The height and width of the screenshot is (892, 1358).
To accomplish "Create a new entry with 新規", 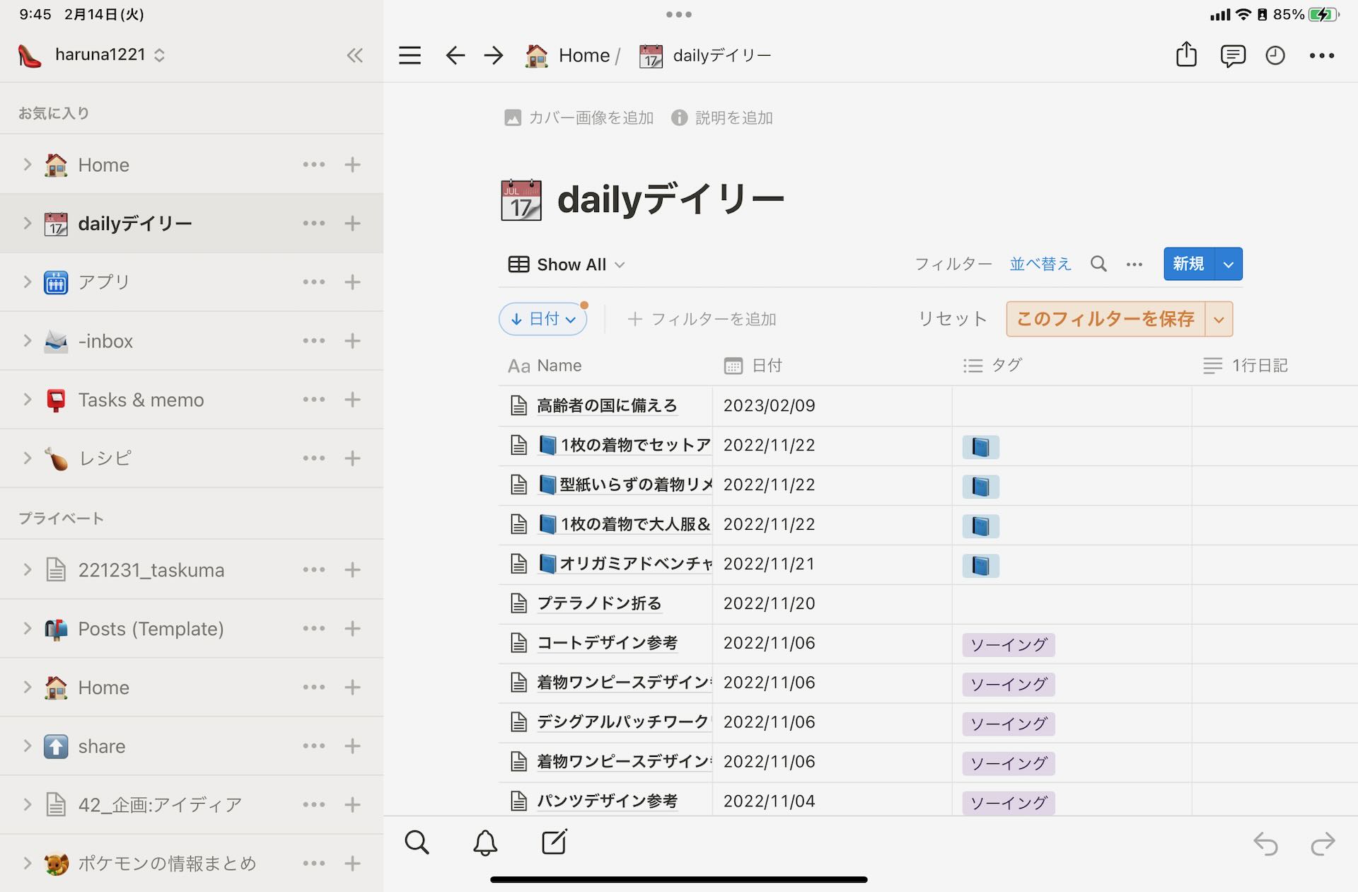I will pyautogui.click(x=1189, y=264).
